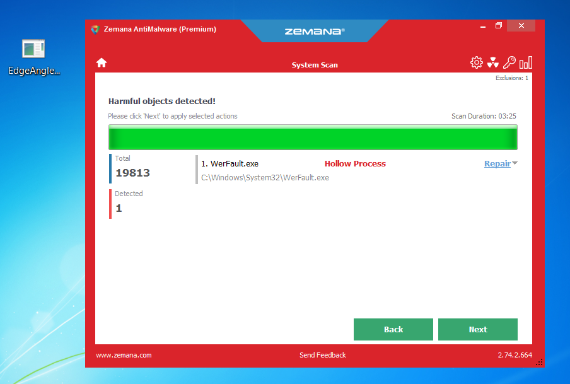Screen dimensions: 570x384
Task: Close the Zemana AntiMalware window
Action: pyautogui.click(x=521, y=25)
